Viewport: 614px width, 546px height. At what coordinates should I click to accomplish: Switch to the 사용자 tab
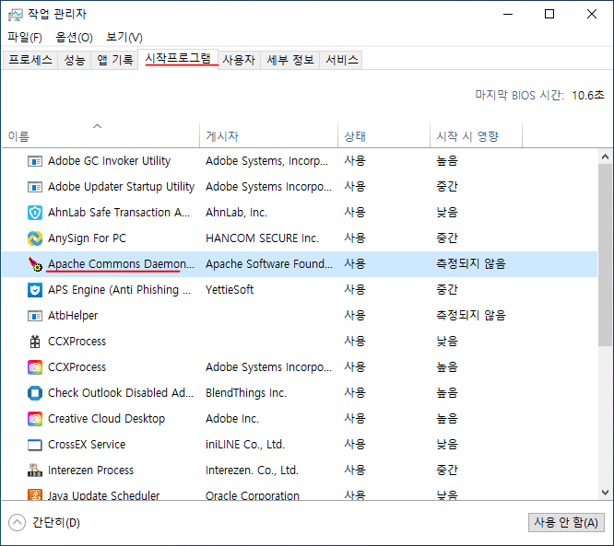[239, 60]
